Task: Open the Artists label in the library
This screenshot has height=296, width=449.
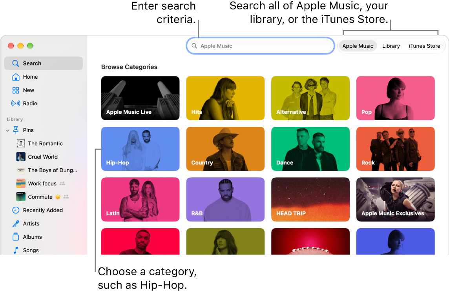Action: point(31,224)
